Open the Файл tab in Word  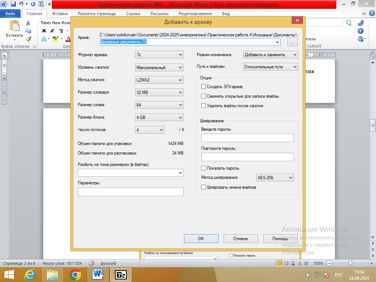click(x=10, y=14)
